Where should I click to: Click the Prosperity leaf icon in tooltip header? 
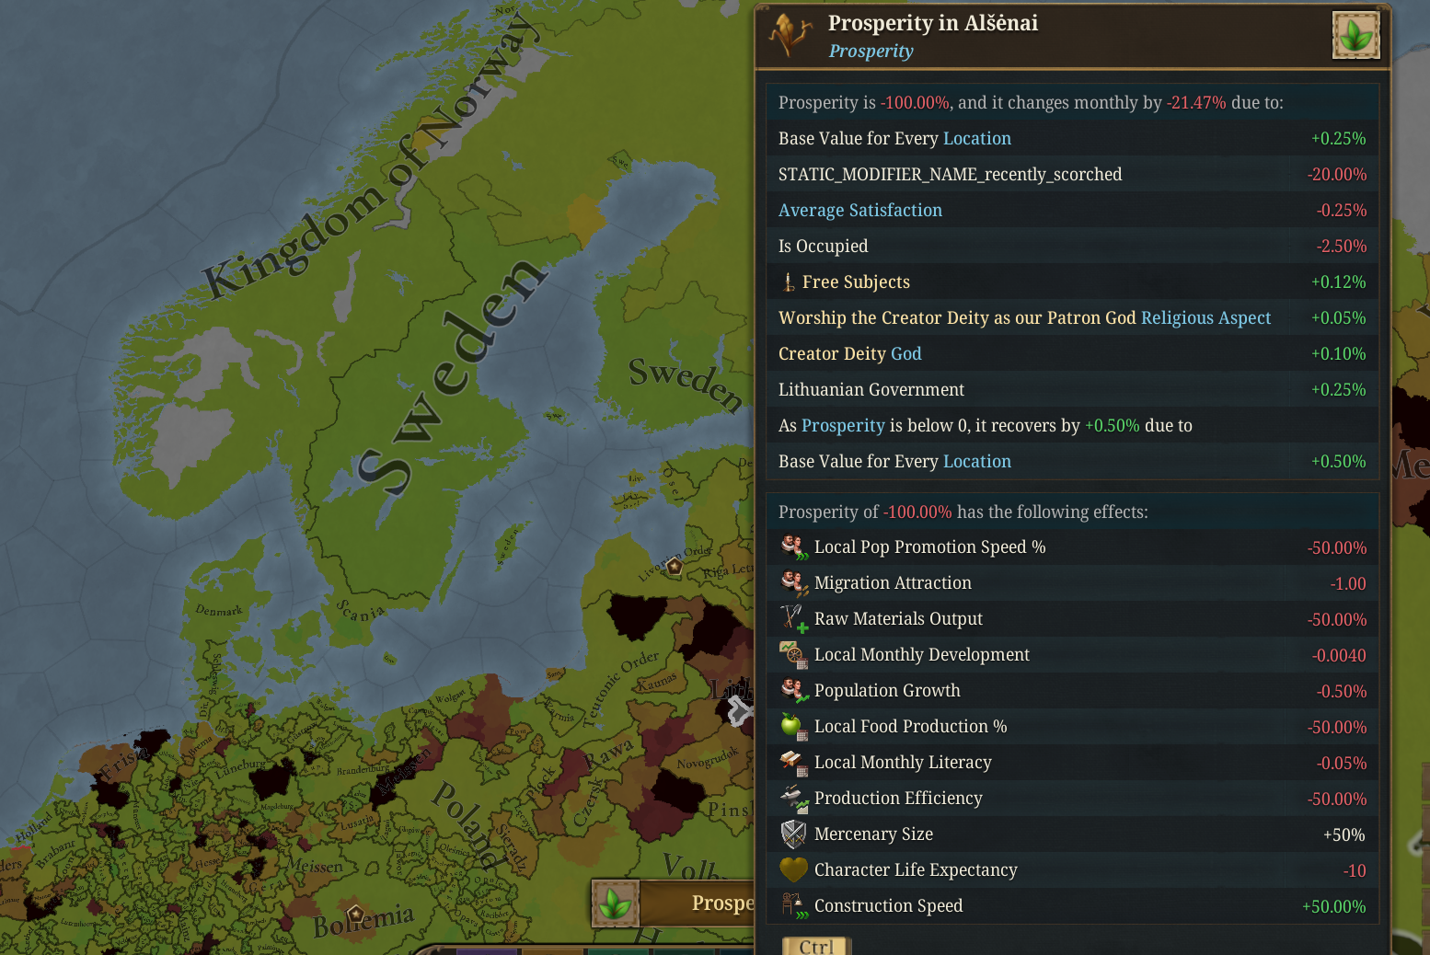1355,35
